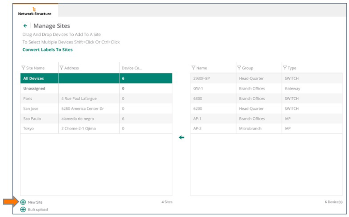Switch to the Network Structure tab

(35, 11)
